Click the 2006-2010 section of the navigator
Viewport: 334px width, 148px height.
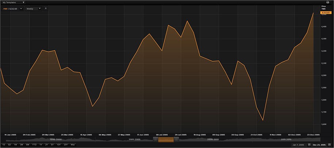pyautogui.click(x=213, y=139)
